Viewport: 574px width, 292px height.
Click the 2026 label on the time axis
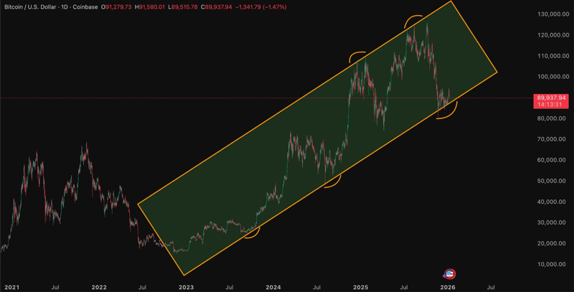coord(448,286)
